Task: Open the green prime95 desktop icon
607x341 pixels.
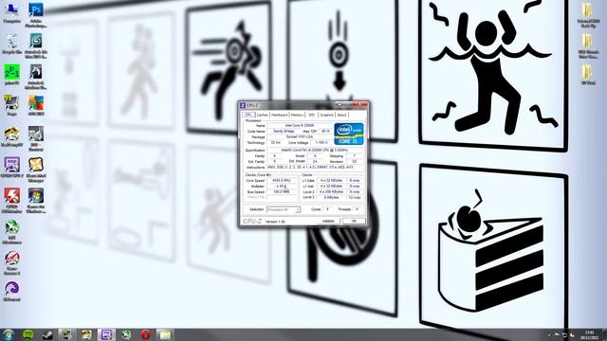Action: tap(11, 74)
